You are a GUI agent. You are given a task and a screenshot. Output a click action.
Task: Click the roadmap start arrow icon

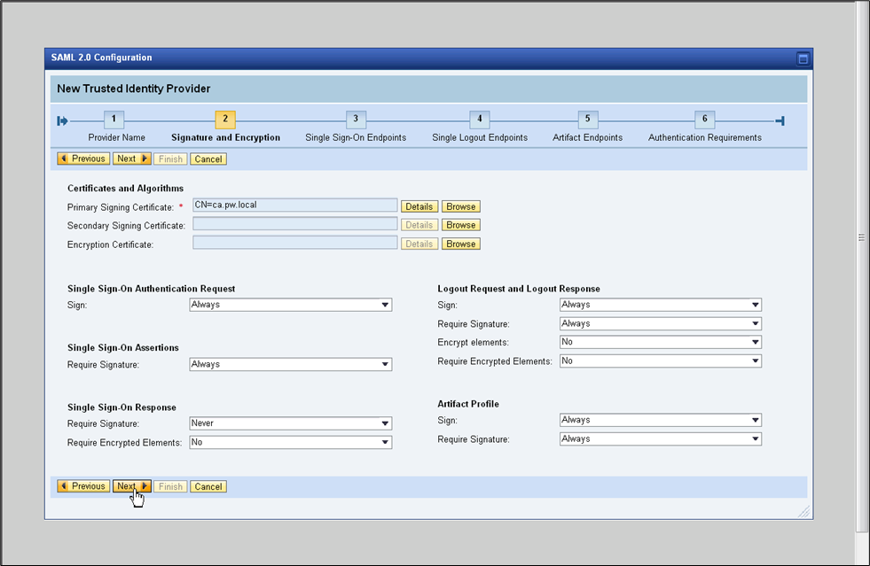pyautogui.click(x=63, y=120)
